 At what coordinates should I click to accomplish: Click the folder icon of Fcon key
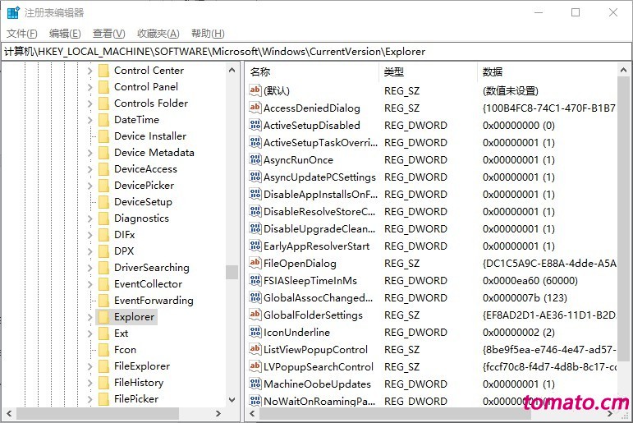pos(103,349)
